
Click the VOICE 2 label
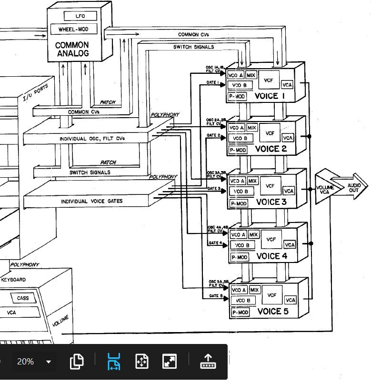point(271,149)
